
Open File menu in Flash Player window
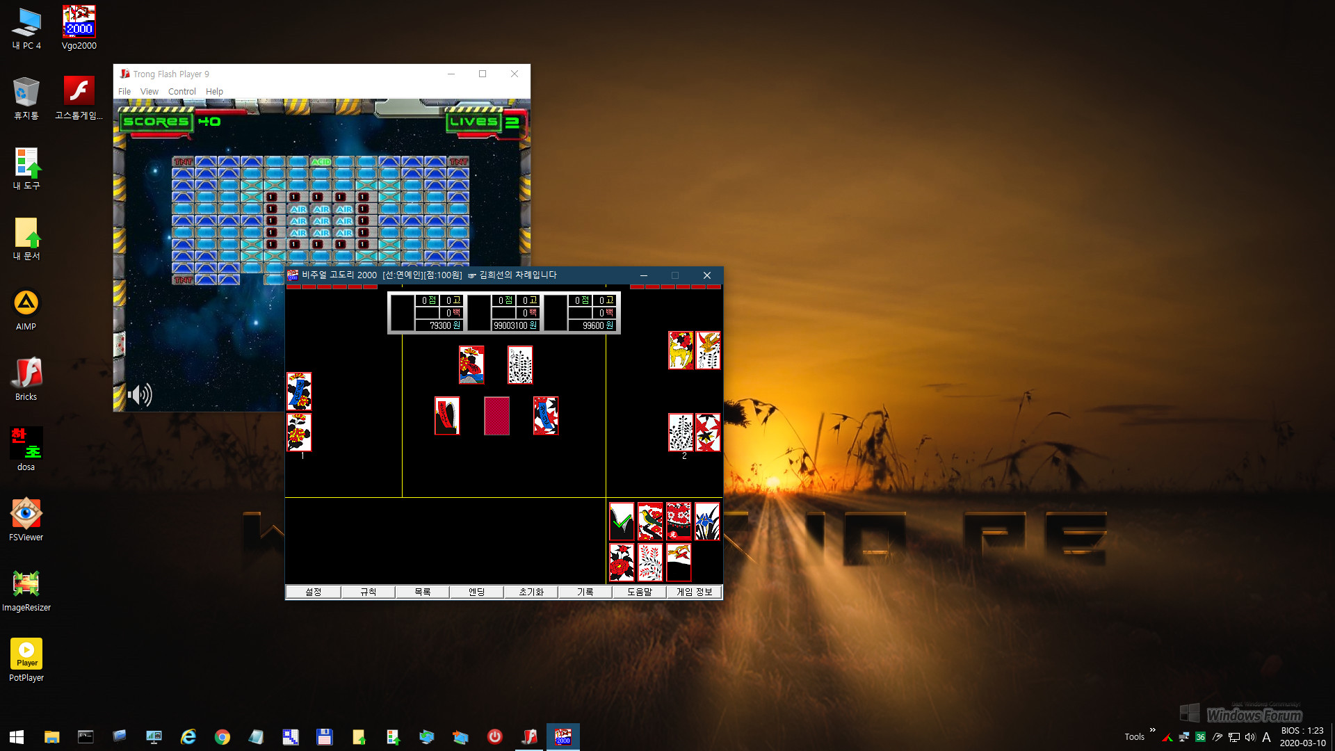(x=124, y=91)
